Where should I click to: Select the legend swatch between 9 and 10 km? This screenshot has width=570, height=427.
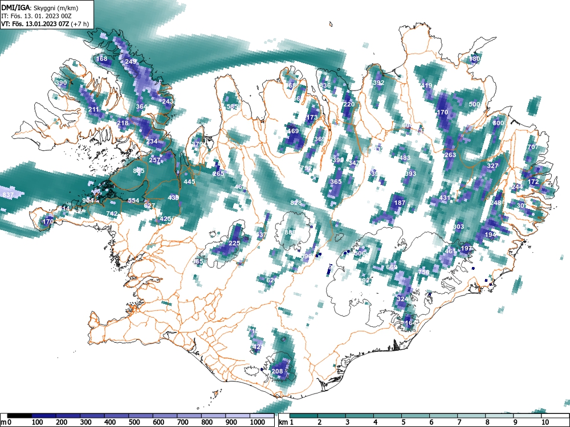527,416
